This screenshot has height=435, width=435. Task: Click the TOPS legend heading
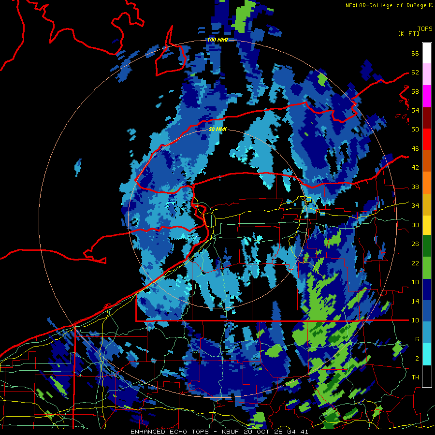click(x=425, y=29)
